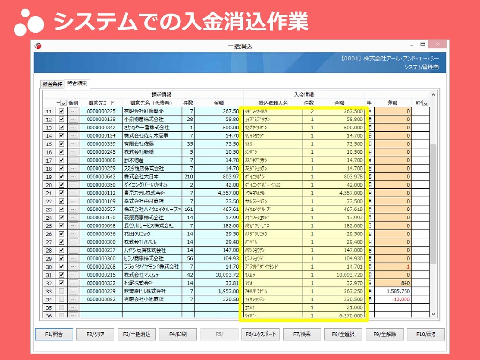
Task: Uncheck row 19 株式会社大日本 checkbox
Action: point(61,177)
